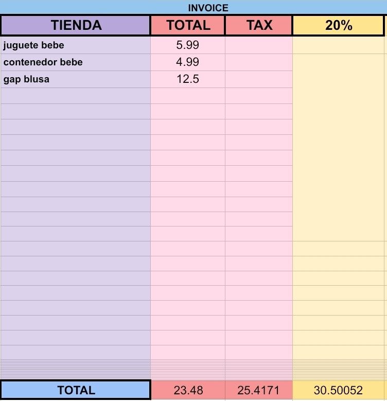This screenshot has height=401, width=387.
Task: Click the empty TOTAL cell below 12.5
Action: 188,96
